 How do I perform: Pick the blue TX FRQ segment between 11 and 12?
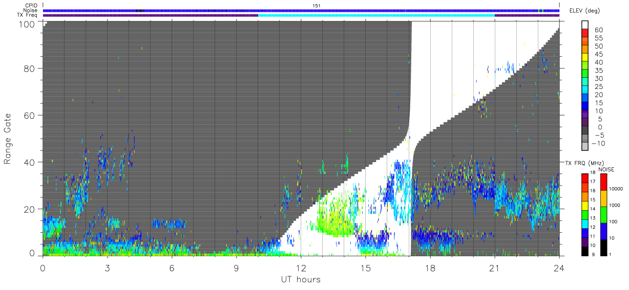click(585, 232)
